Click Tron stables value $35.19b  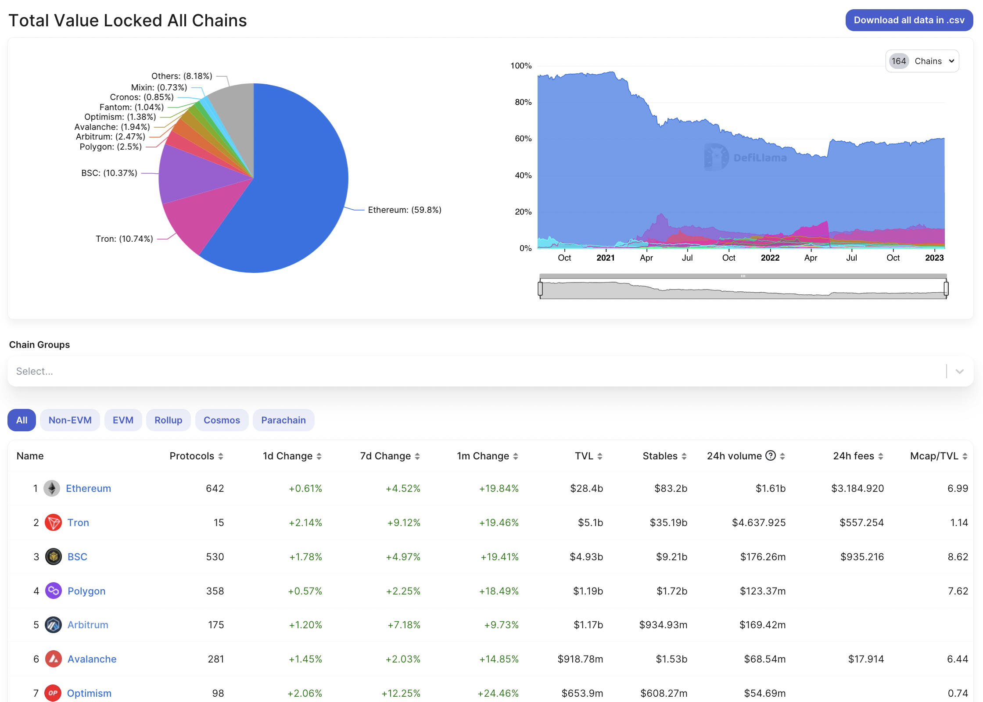pyautogui.click(x=668, y=523)
